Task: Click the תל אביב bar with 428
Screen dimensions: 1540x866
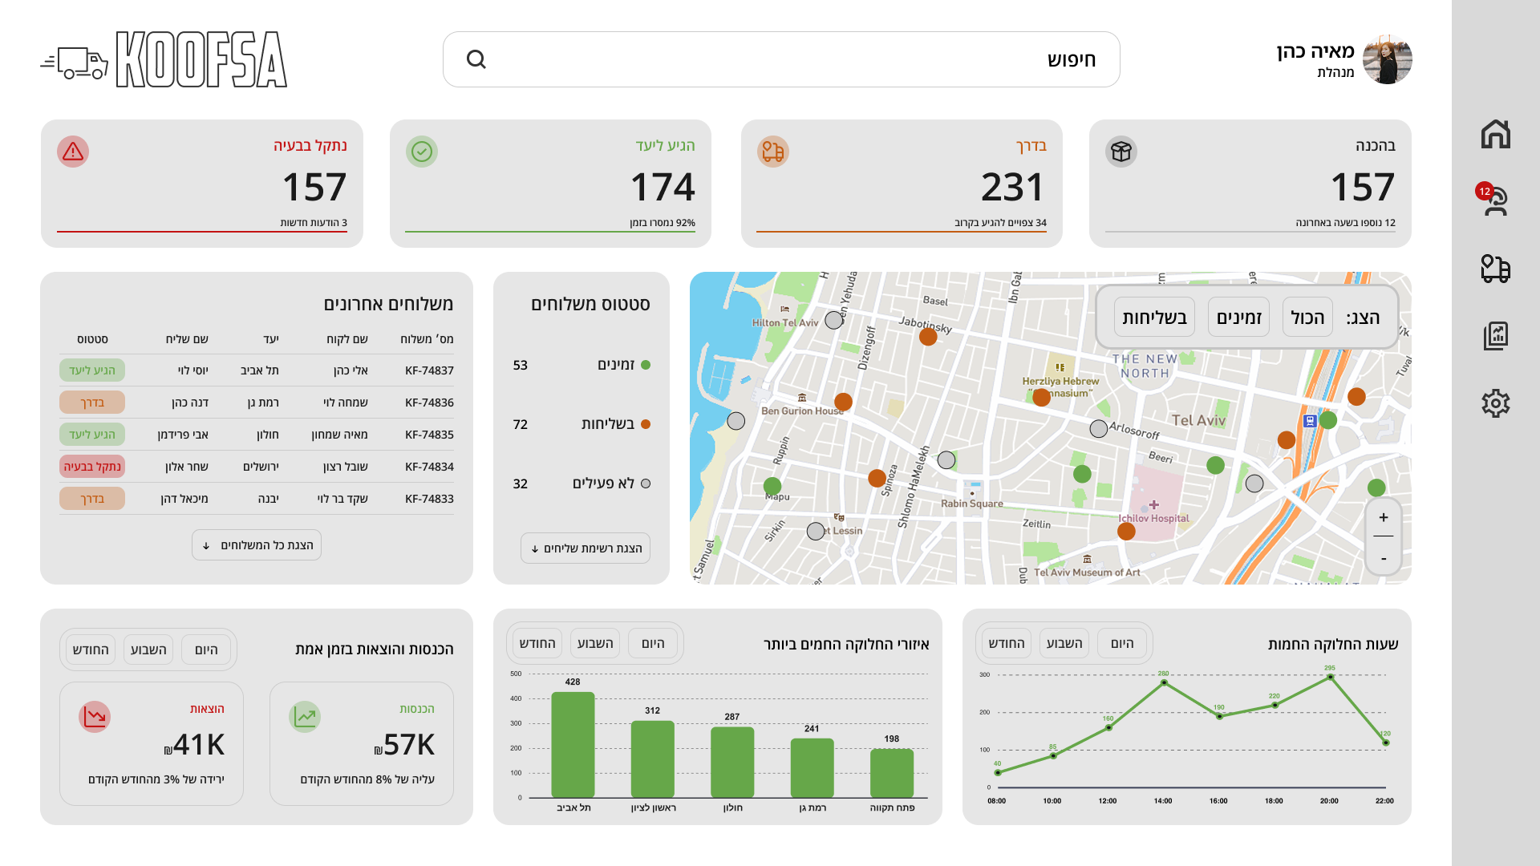Action: [x=573, y=745]
